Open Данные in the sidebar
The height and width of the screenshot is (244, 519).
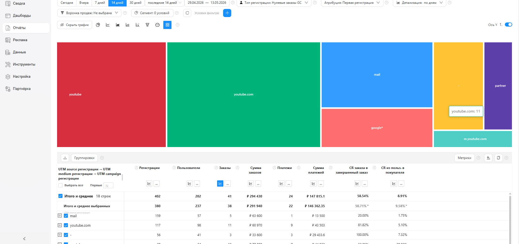coord(26,52)
